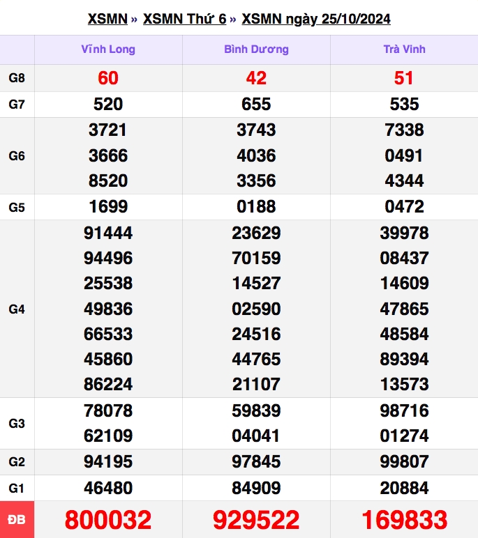Select G6 number 8520
Image resolution: width=478 pixels, height=538 pixels.
coord(108,180)
